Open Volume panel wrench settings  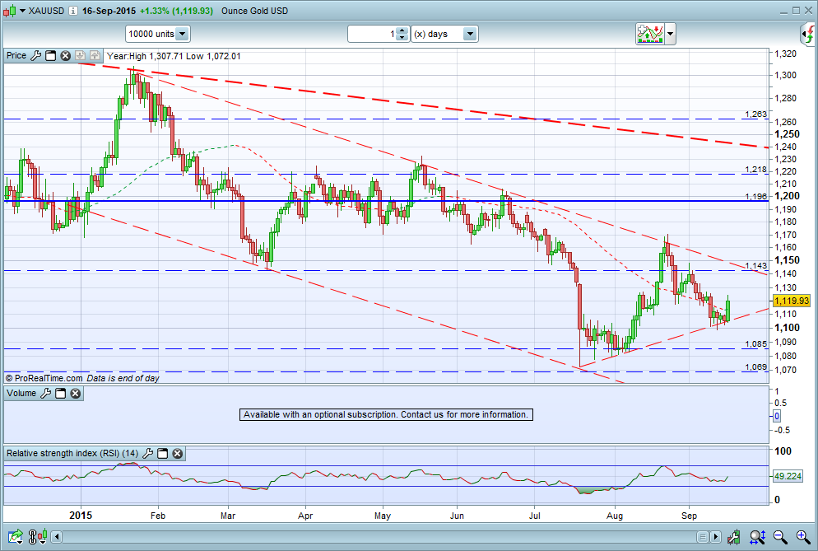pyautogui.click(x=46, y=393)
